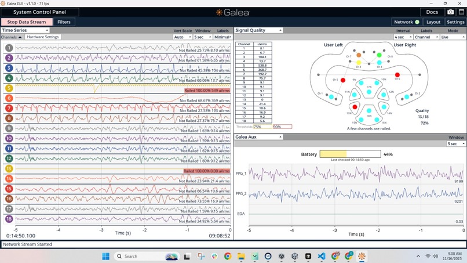The width and height of the screenshot is (467, 263).
Task: Open the Settings menu button
Action: 455,22
